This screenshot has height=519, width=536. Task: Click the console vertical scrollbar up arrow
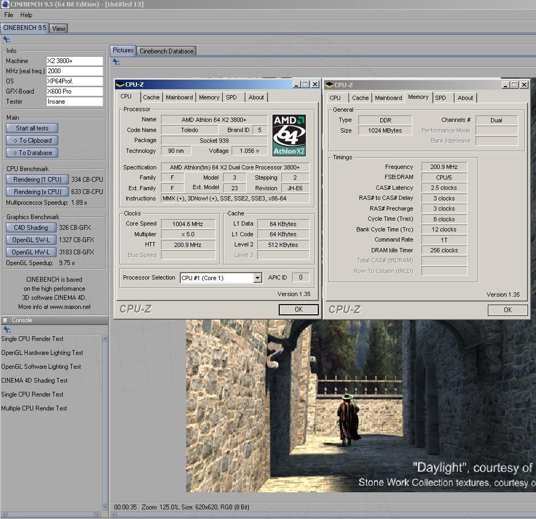(105, 339)
